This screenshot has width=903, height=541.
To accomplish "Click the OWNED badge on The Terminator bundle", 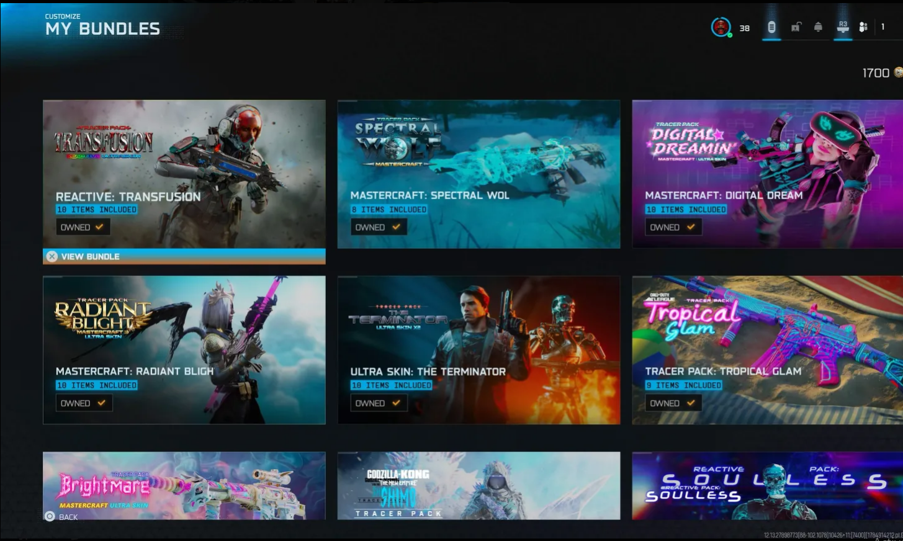I will click(378, 403).
